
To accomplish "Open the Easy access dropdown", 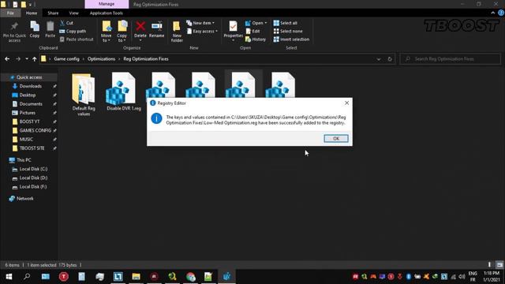I will point(202,32).
